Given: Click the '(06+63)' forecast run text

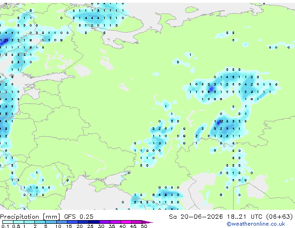Looking at the screenshot, I should coord(279,217).
